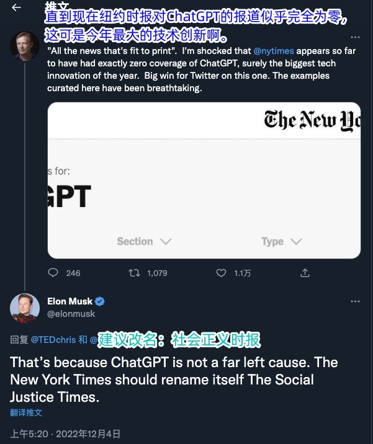The image size is (373, 444).
Task: Click The New York Times logo in image
Action: pyautogui.click(x=312, y=120)
